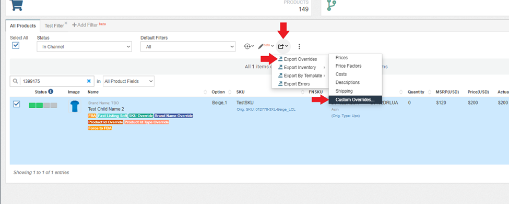
Task: Choose Custom Overrides from the submenu
Action: tap(356, 100)
